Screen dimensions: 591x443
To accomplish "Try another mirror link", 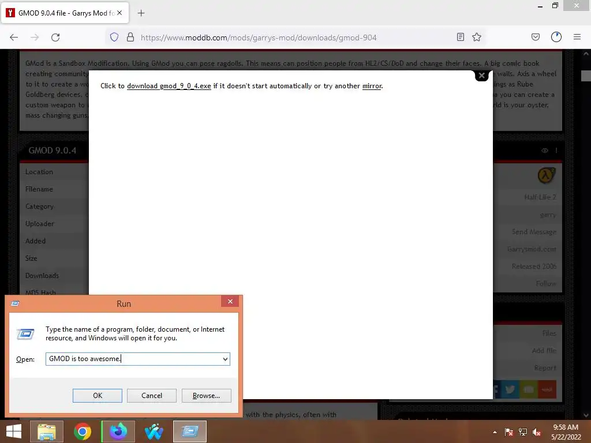I will pos(372,86).
